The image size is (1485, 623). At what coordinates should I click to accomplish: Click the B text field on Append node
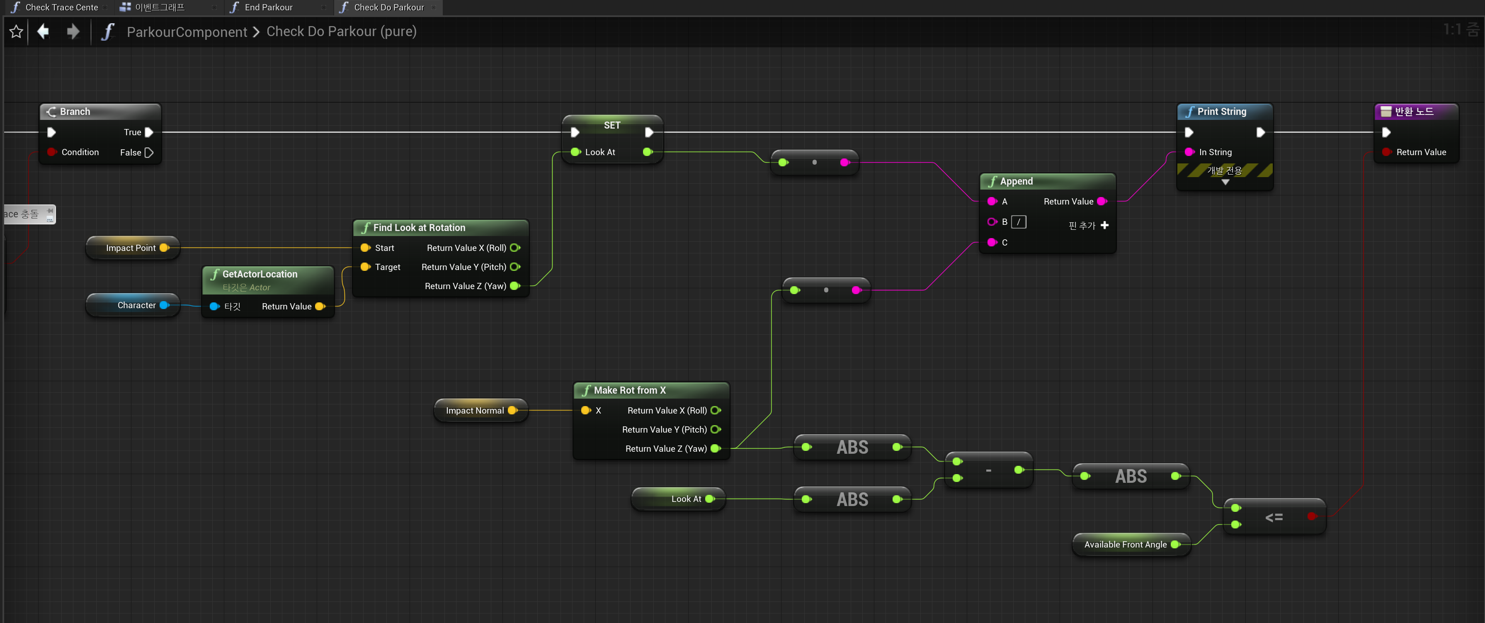1019,221
